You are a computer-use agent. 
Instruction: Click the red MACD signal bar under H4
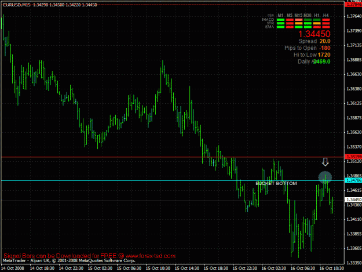pyautogui.click(x=326, y=20)
